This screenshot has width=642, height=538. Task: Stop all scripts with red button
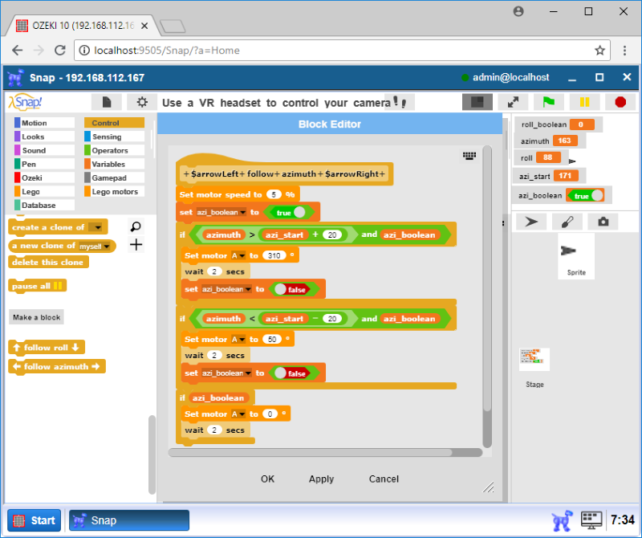coord(620,102)
